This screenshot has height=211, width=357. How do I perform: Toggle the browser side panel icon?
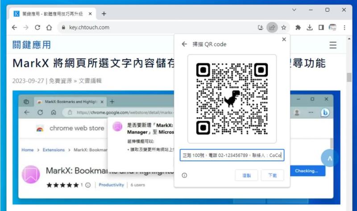[321, 28]
